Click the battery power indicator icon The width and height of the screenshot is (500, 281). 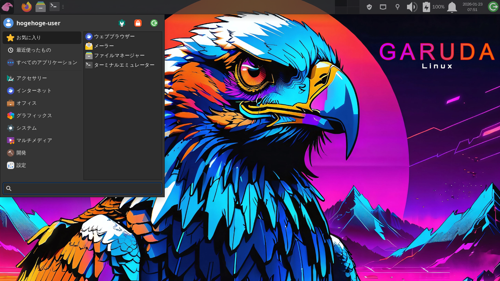click(426, 7)
